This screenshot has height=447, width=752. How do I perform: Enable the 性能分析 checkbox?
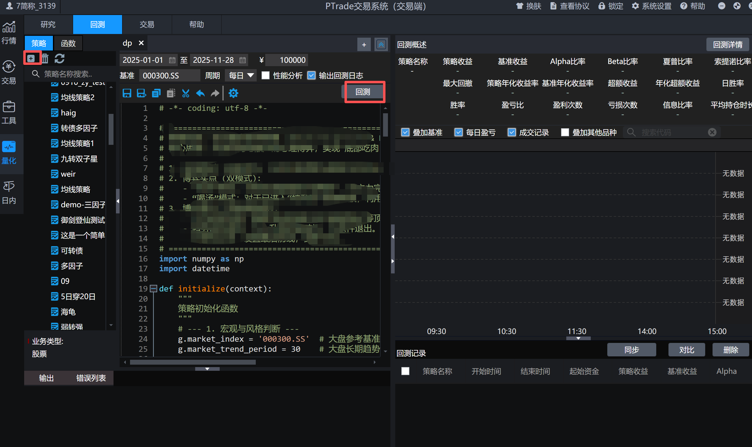tap(266, 75)
